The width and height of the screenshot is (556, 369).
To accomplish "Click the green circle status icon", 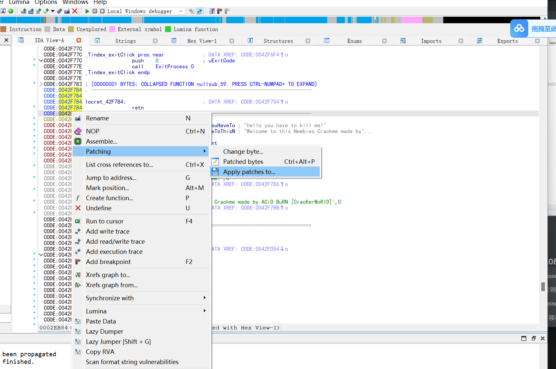I will (x=11, y=11).
